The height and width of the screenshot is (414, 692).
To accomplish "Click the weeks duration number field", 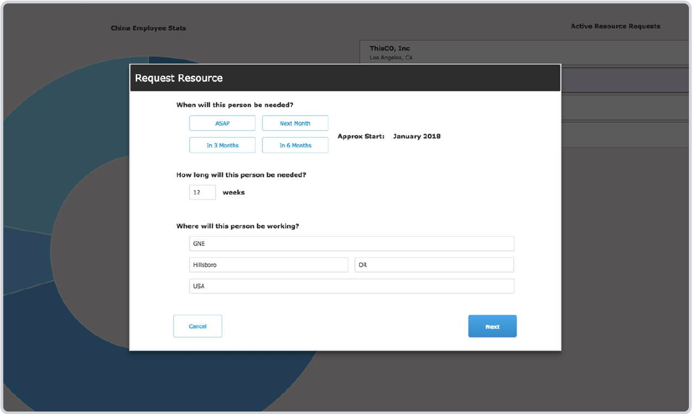I will point(202,193).
